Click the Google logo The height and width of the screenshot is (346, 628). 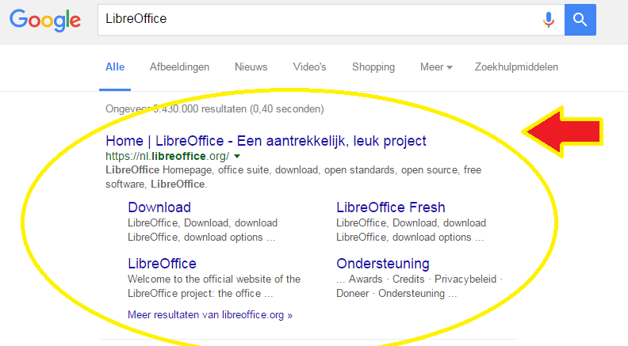pyautogui.click(x=45, y=21)
